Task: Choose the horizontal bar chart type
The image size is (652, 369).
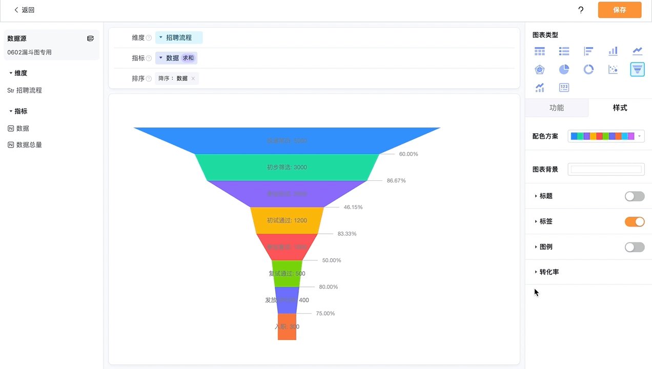Action: coord(588,51)
